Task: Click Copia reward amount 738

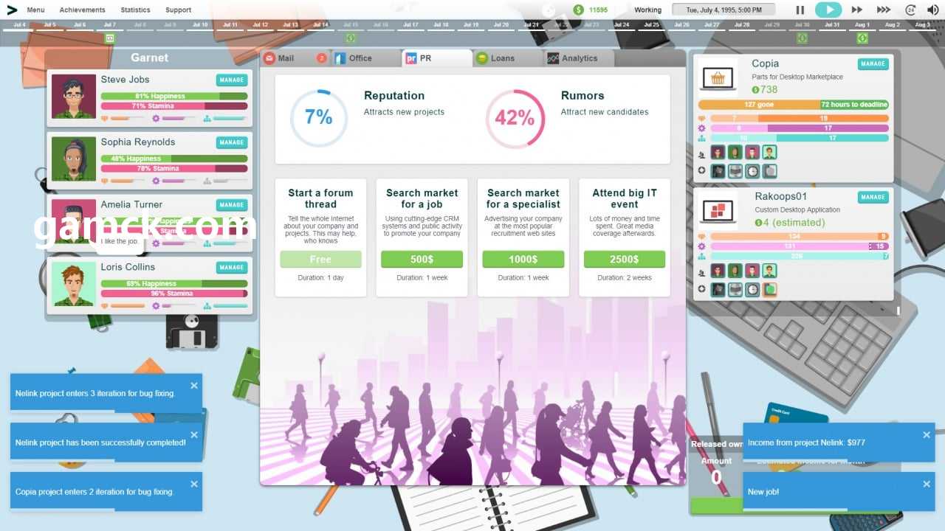Action: tap(764, 90)
